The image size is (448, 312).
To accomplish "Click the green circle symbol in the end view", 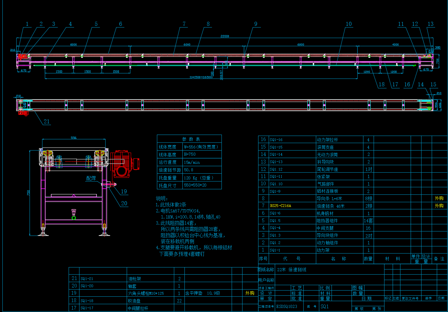I will (x=73, y=218).
